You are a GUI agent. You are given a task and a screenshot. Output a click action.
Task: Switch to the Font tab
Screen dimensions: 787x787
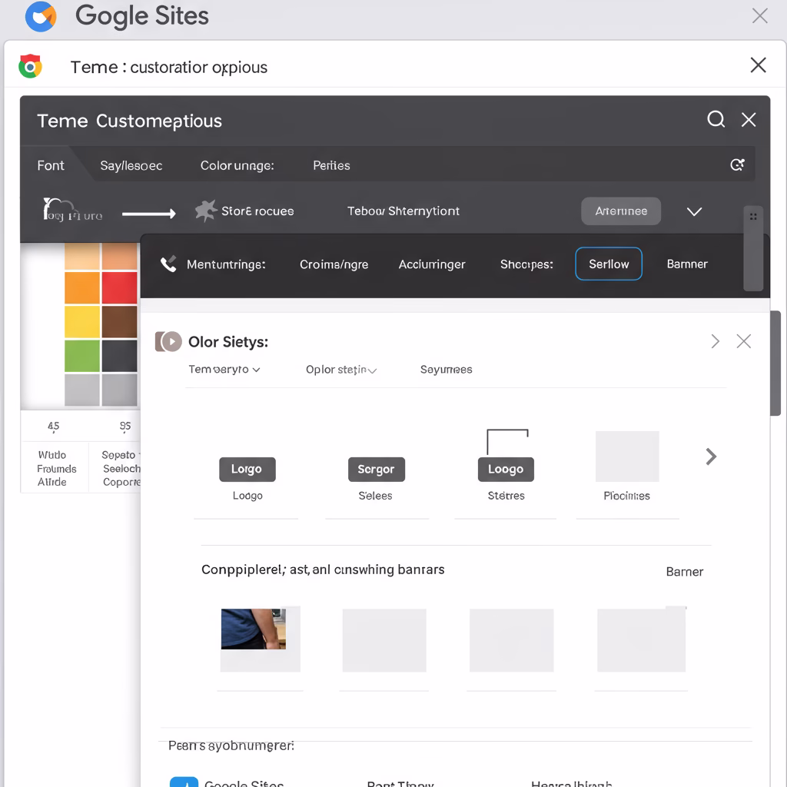[x=51, y=165]
